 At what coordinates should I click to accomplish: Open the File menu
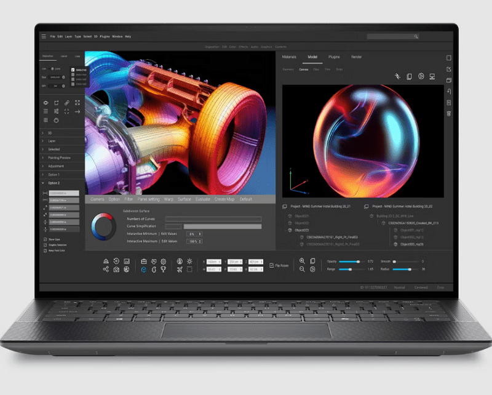52,36
